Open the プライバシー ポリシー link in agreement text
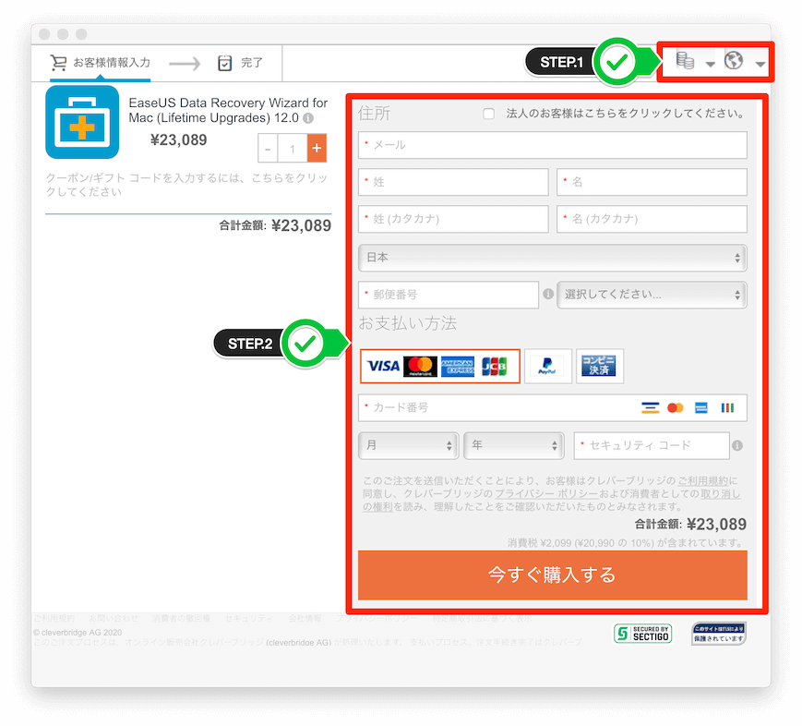This screenshot has width=802, height=726. coord(546,493)
